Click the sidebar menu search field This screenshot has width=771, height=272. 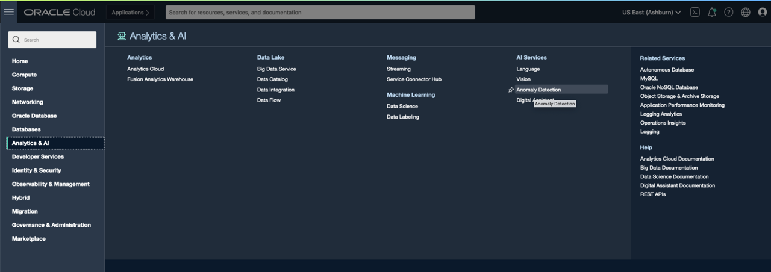52,40
